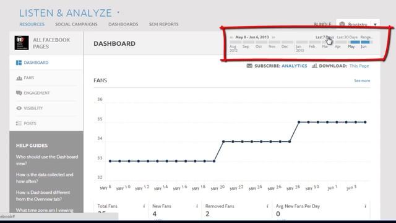The image size is (396, 223).
Task: Select the Jan 2013 timeline segment
Action: click(x=302, y=42)
